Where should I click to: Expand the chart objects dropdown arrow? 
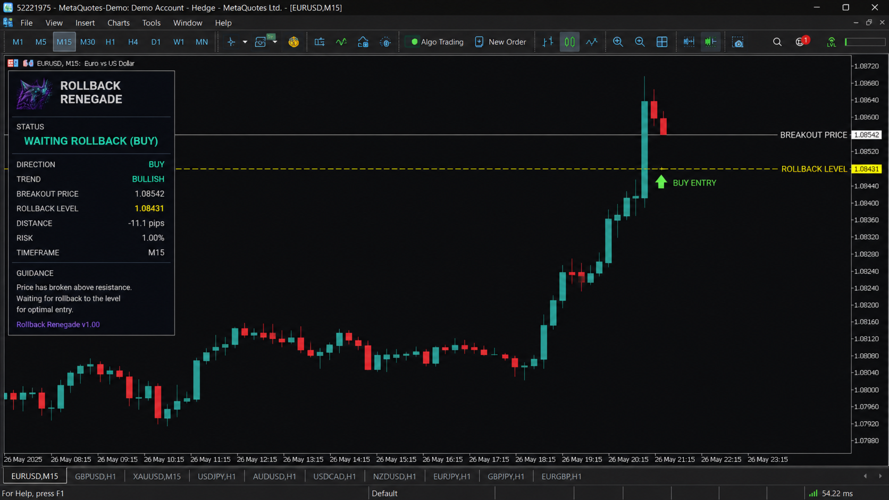(x=275, y=42)
